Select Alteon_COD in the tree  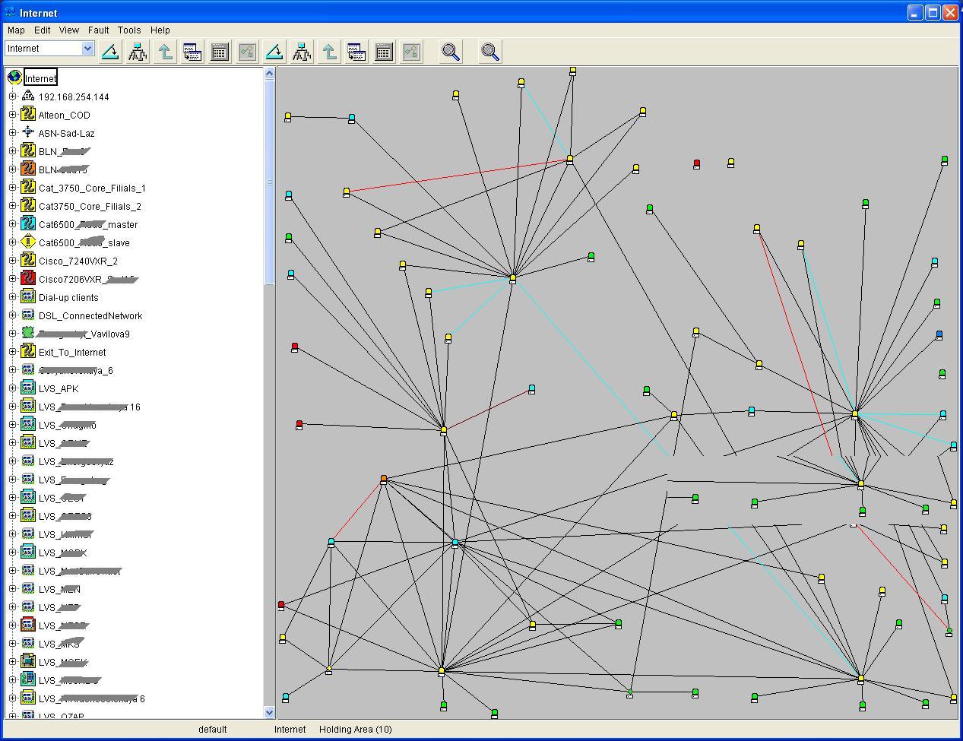[64, 116]
